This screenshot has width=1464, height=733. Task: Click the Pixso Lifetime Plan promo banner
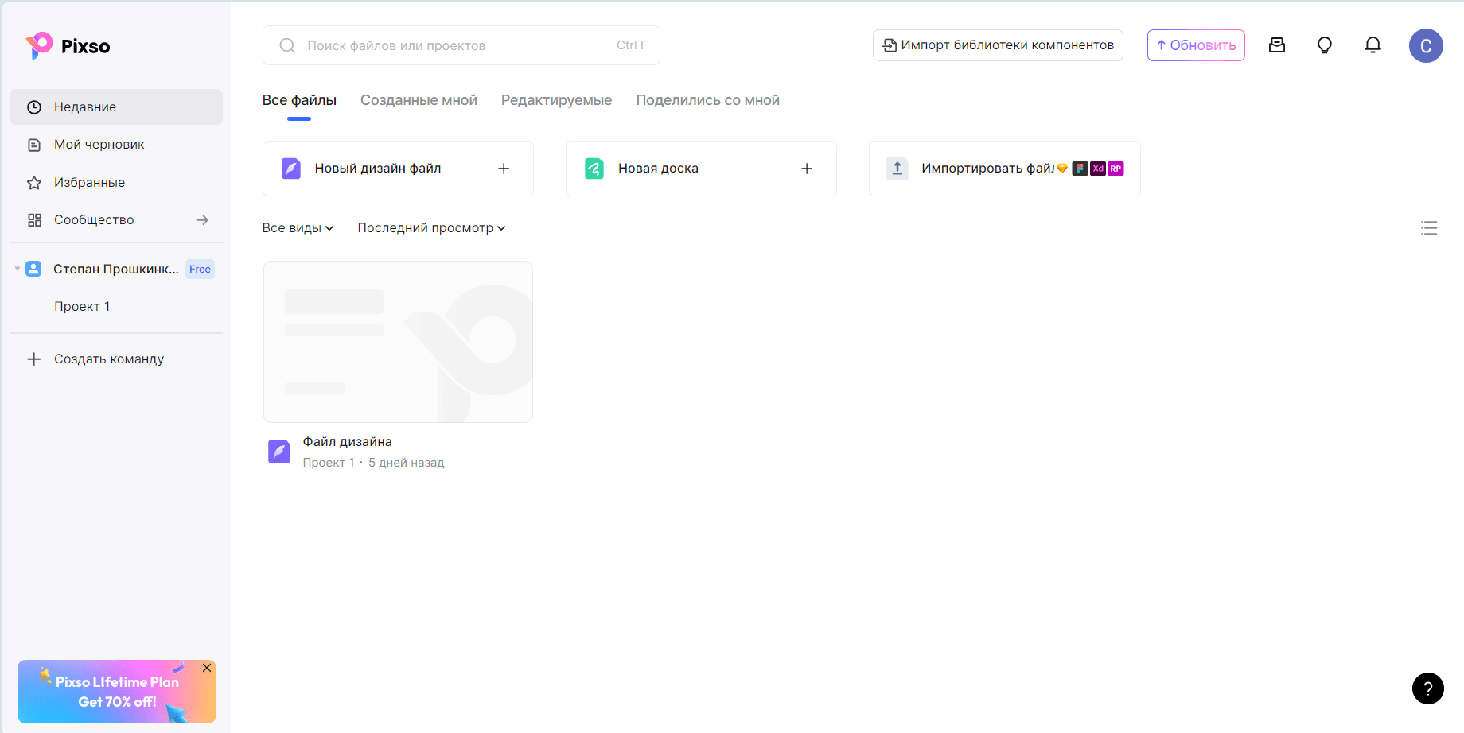pyautogui.click(x=117, y=692)
